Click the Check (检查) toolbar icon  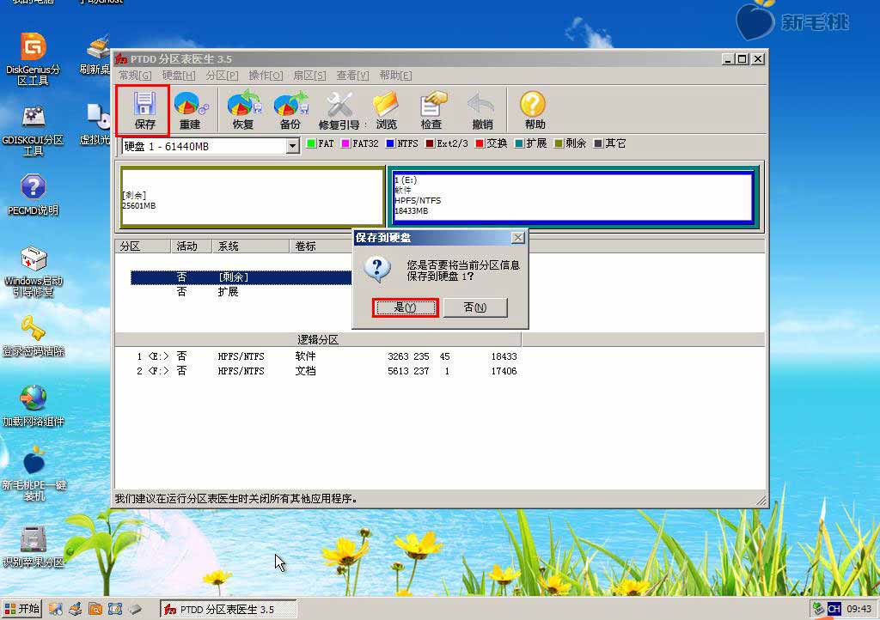click(x=431, y=111)
